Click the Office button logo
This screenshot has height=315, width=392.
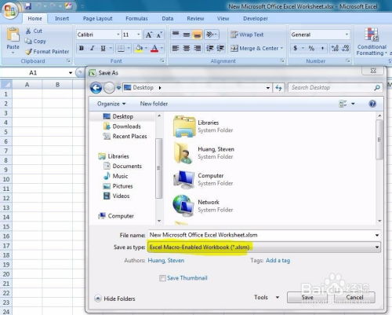pyautogui.click(x=10, y=10)
